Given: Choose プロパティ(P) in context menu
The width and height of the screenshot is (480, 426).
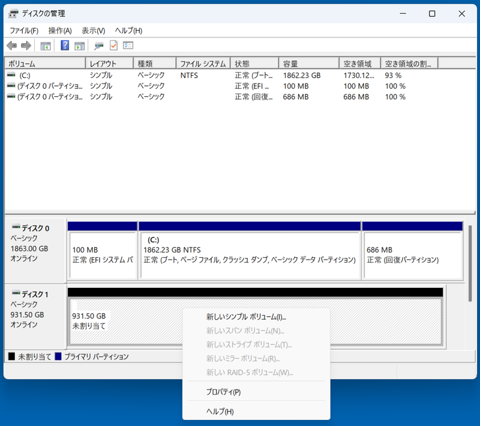Looking at the screenshot, I should click(x=256, y=392).
